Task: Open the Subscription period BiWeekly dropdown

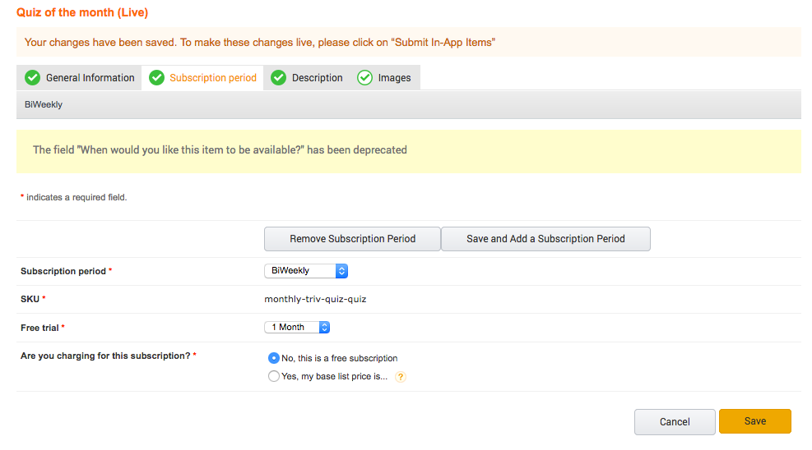Action: [x=306, y=270]
